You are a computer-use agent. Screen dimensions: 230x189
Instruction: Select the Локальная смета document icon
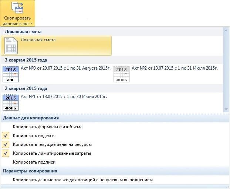[x=11, y=46]
